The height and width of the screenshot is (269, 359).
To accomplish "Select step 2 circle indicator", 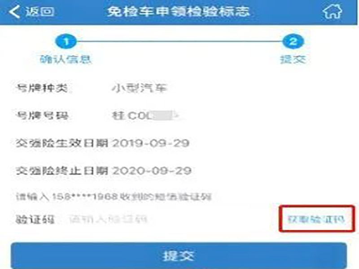I will [293, 41].
